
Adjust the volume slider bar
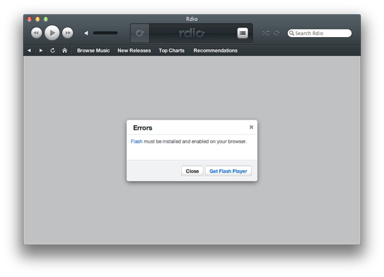[x=106, y=33]
